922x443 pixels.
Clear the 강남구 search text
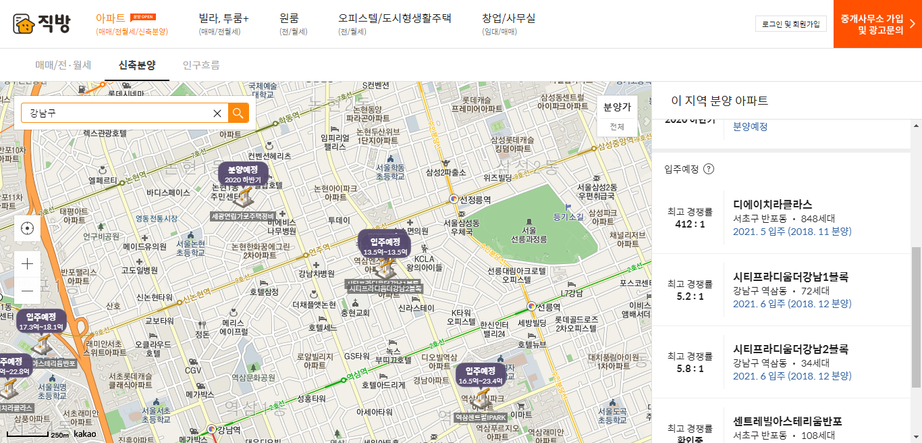(x=217, y=113)
